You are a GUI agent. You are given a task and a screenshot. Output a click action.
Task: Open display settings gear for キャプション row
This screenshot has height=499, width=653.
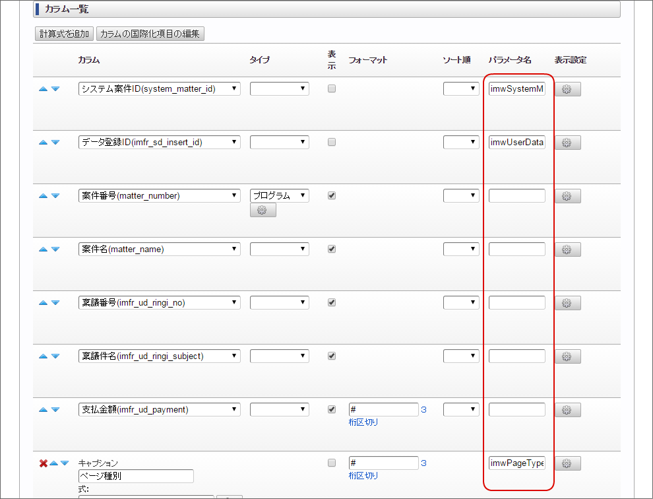[567, 463]
